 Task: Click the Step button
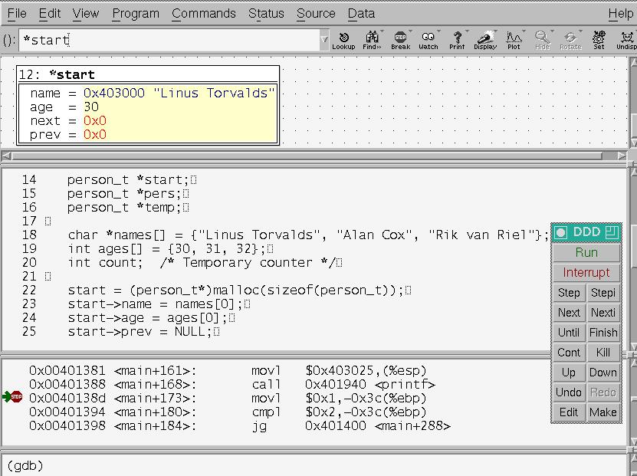[x=569, y=293]
